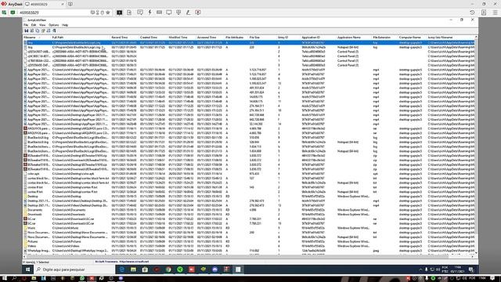Sort by the Application Name column header
The width and height of the screenshot is (501, 282).
point(354,38)
